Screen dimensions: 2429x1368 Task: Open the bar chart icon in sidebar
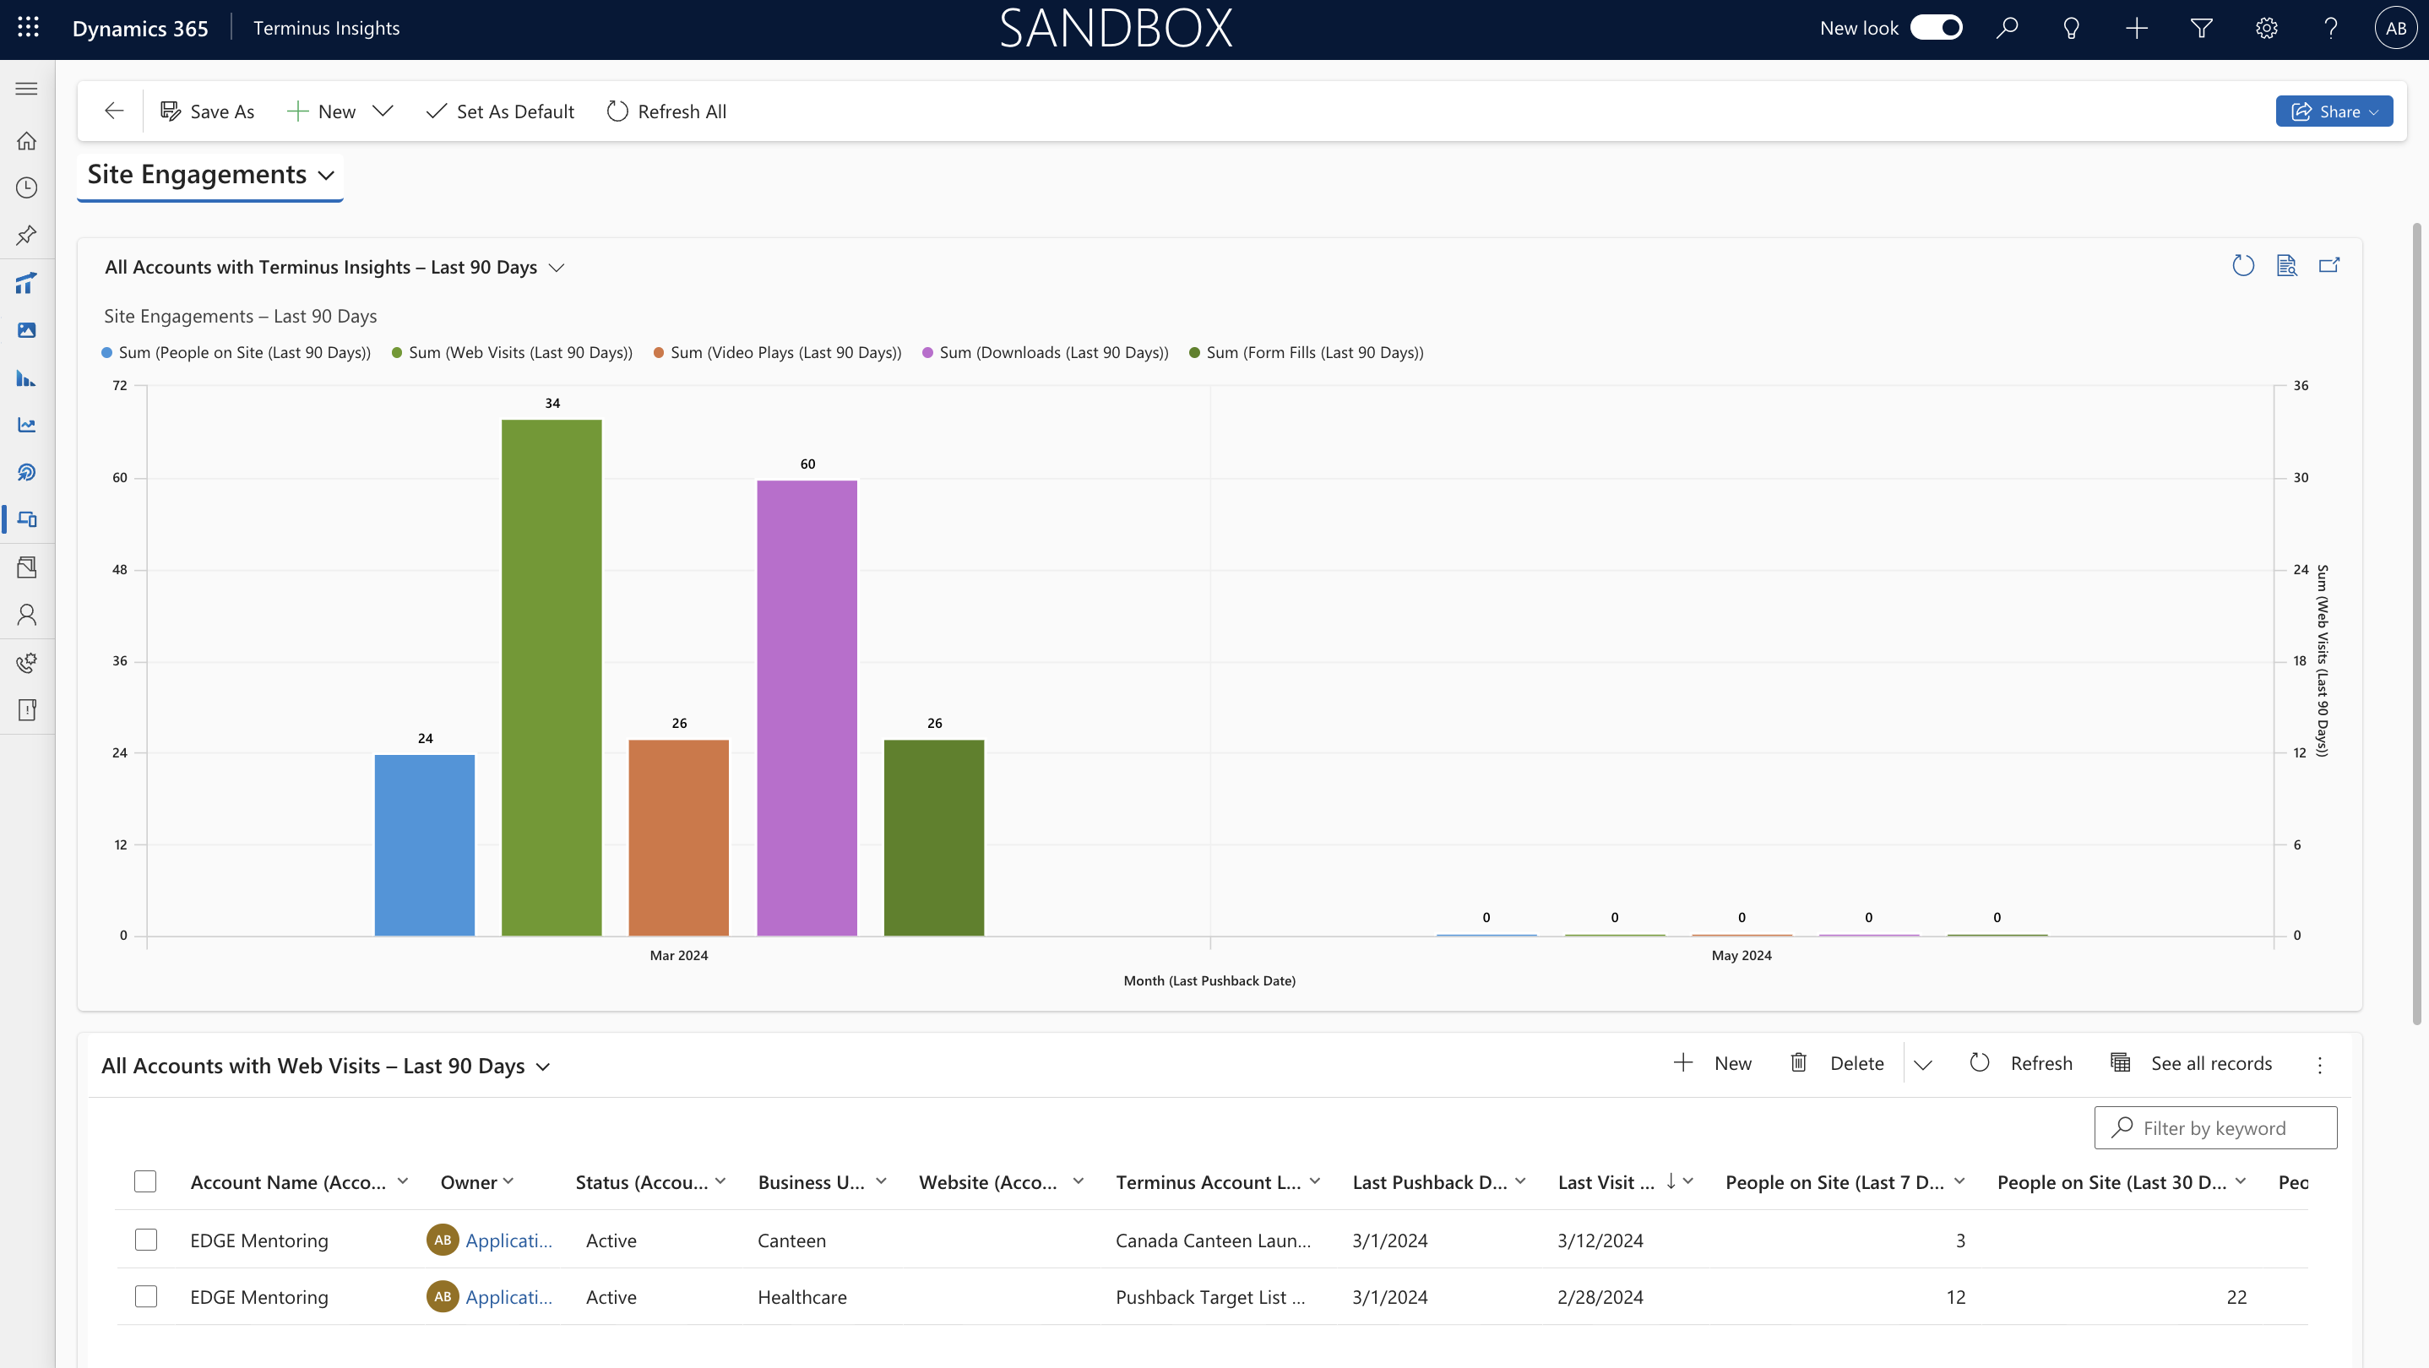(x=26, y=378)
